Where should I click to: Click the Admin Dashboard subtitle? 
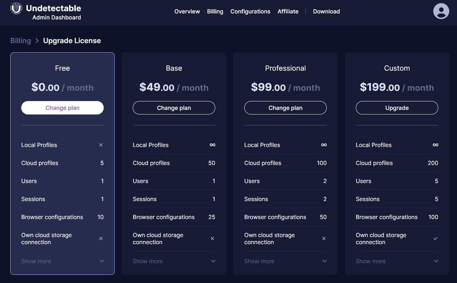coord(57,17)
